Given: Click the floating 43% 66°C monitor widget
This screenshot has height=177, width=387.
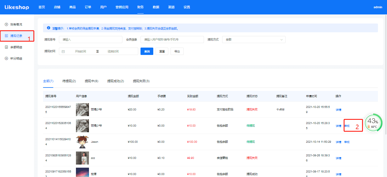Looking at the screenshot, I should [374, 123].
